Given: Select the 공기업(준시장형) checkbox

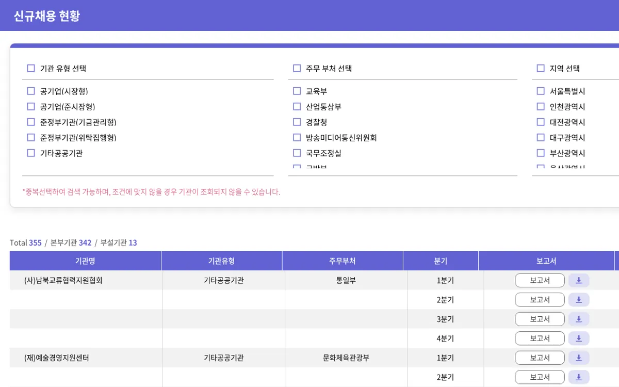Looking at the screenshot, I should [31, 107].
